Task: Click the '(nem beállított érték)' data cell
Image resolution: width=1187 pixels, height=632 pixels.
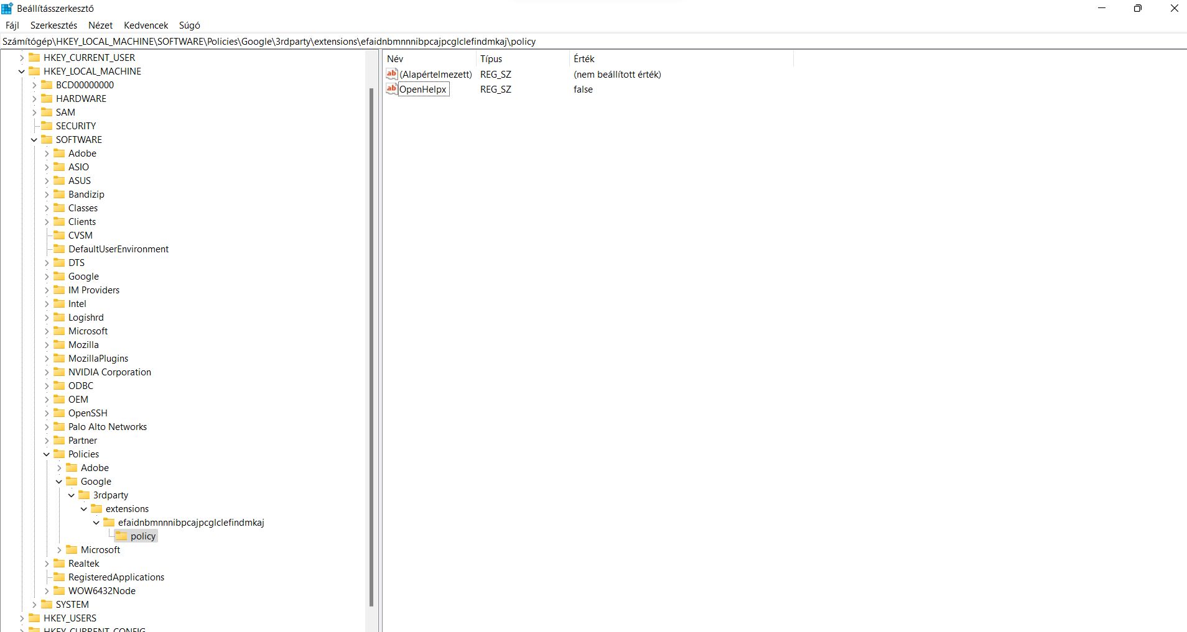Action: 617,75
